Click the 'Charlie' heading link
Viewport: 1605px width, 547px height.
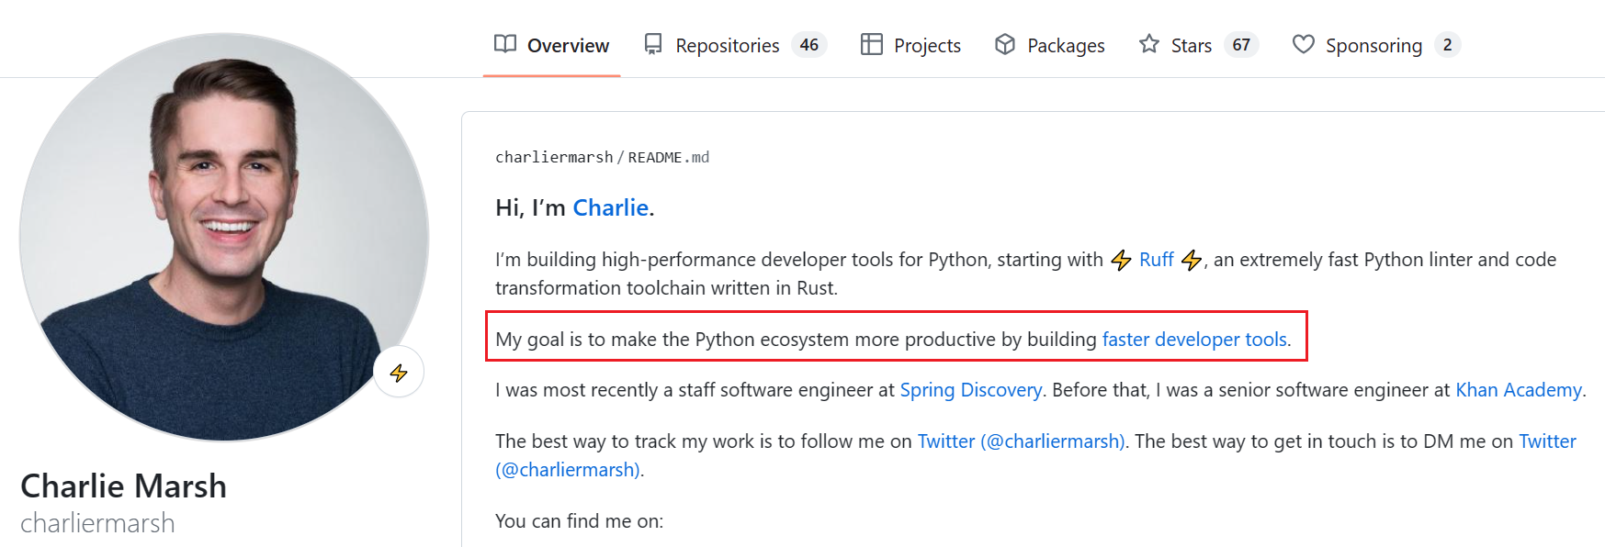(611, 207)
